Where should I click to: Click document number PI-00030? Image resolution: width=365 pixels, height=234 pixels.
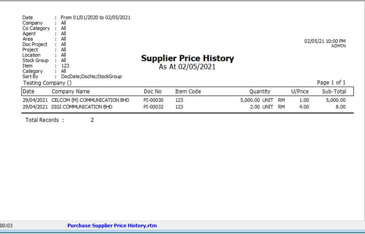pyautogui.click(x=153, y=100)
